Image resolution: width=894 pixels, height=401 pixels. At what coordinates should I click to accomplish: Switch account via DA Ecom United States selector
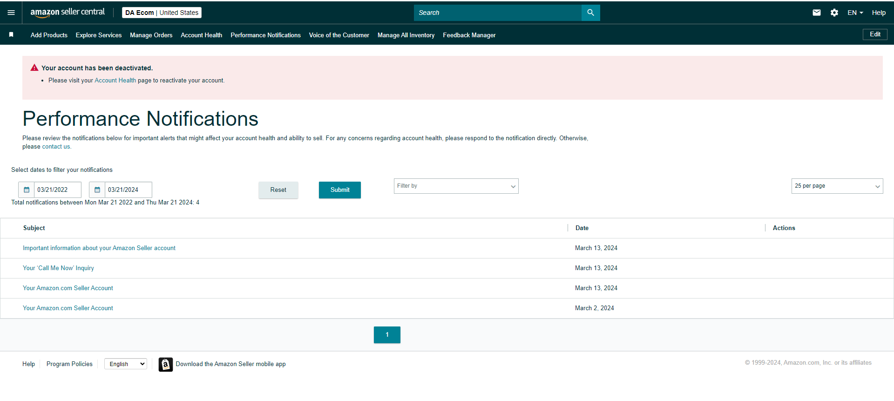[162, 13]
